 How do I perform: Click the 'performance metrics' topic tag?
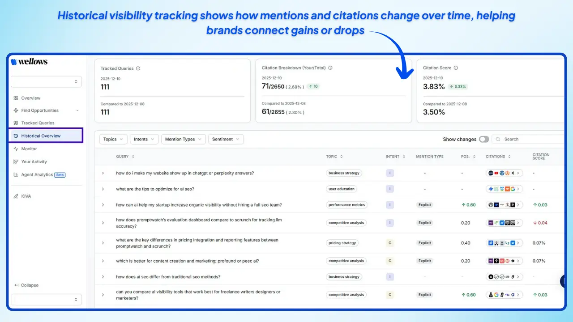tap(346, 205)
